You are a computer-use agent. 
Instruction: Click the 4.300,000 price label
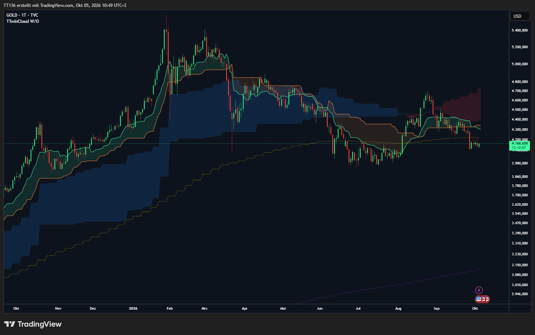[519, 130]
